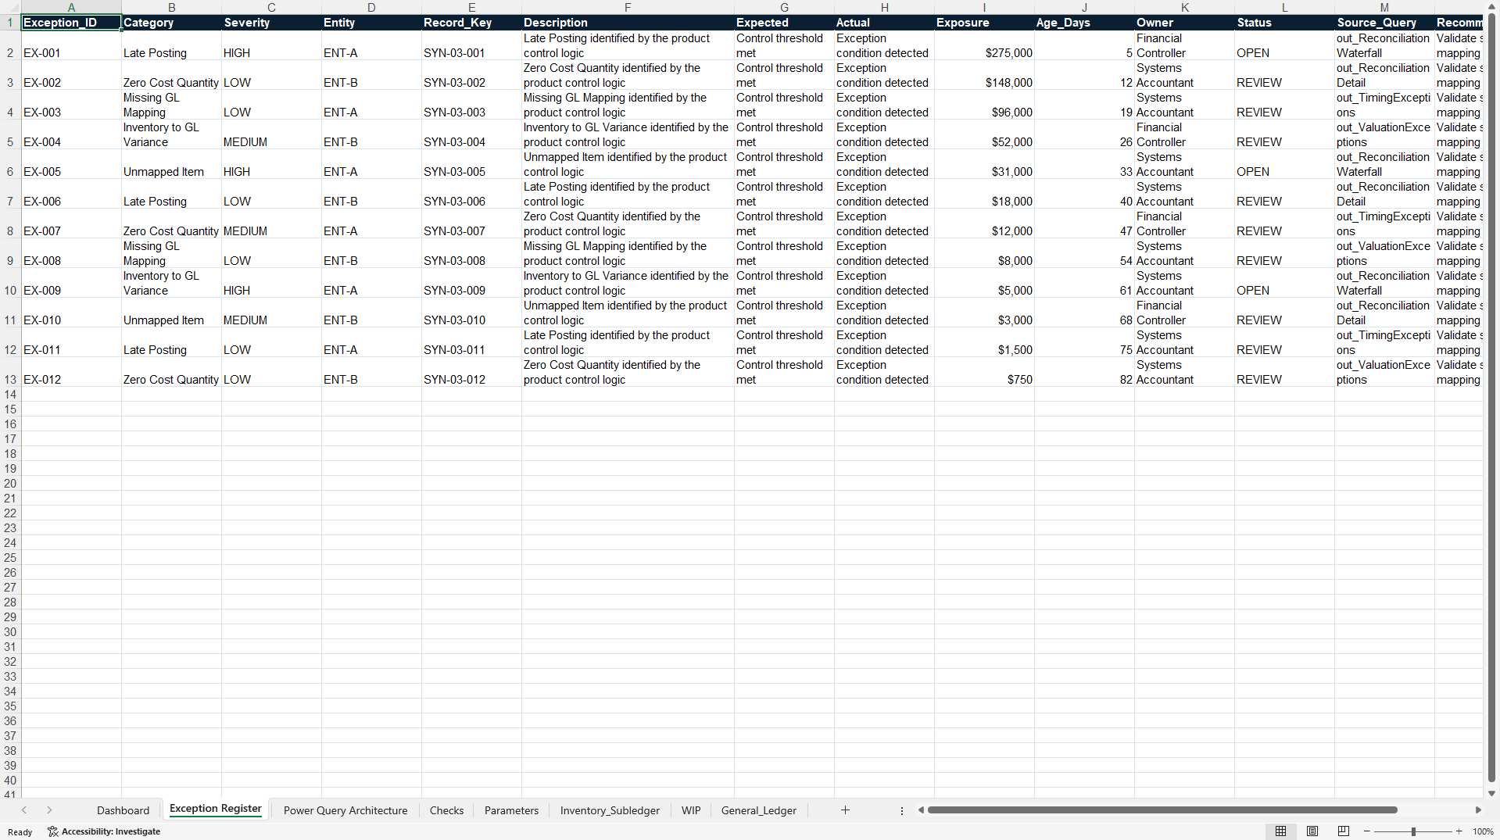Select the Exception Register sheet tab
The height and width of the screenshot is (840, 1500).
[x=215, y=810]
